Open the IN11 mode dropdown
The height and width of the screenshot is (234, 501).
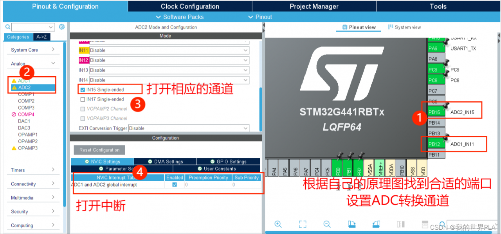(x=169, y=50)
